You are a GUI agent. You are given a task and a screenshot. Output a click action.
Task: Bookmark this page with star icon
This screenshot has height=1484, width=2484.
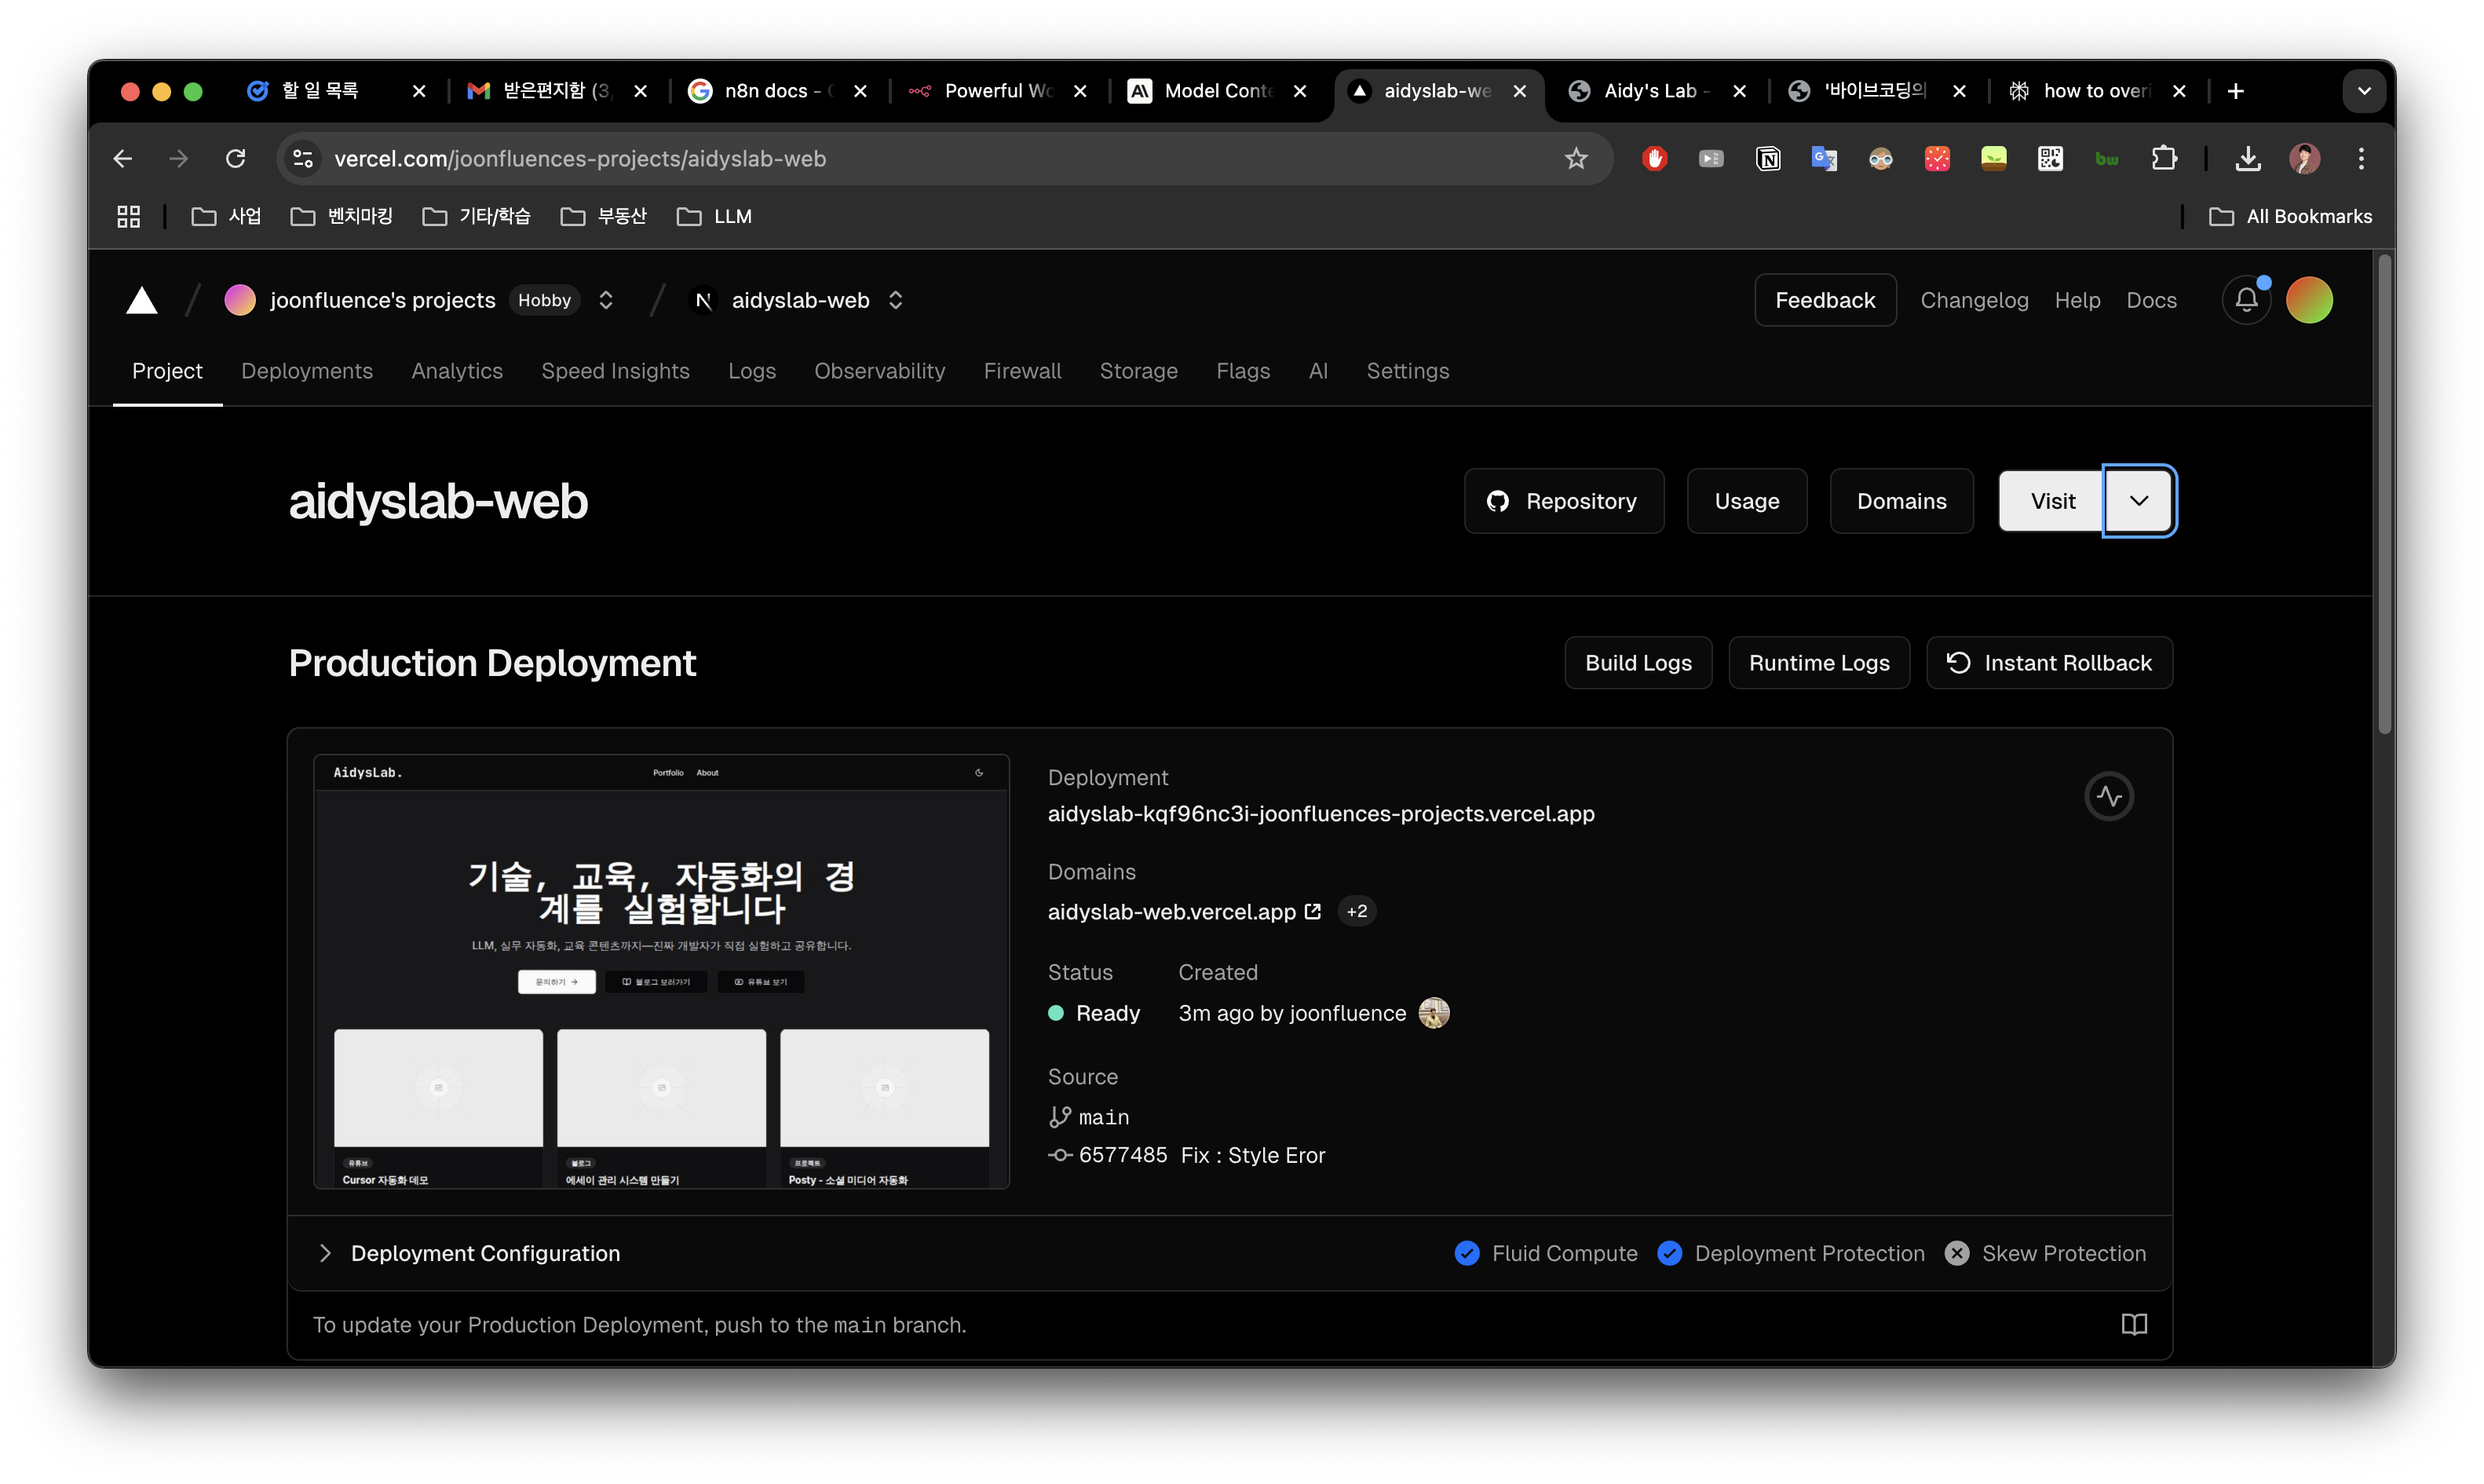[1576, 158]
